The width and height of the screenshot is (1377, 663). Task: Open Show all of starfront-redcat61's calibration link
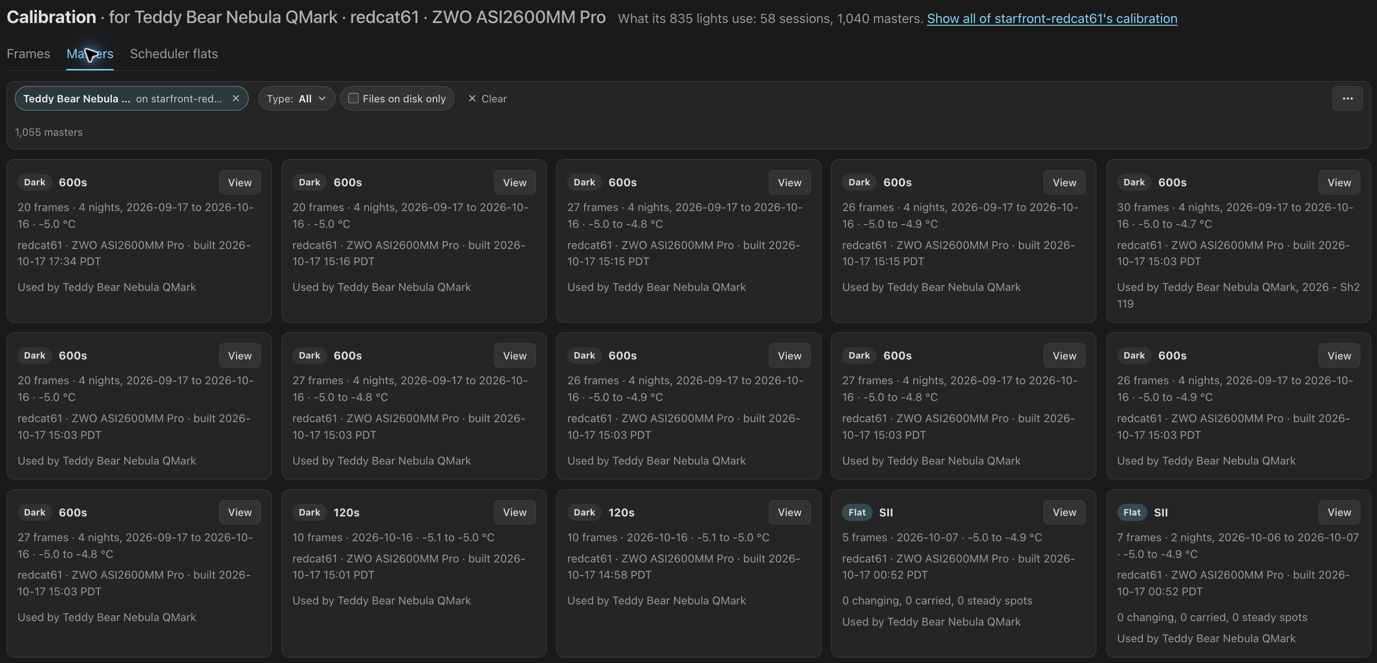(x=1052, y=18)
